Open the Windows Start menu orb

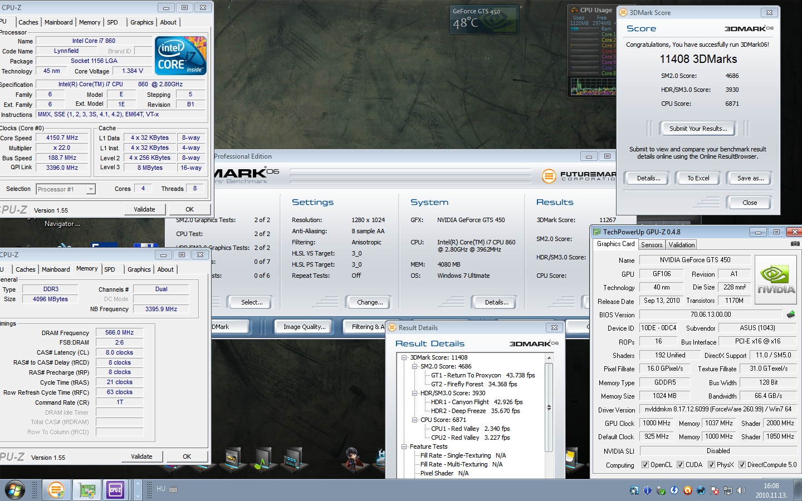point(15,490)
